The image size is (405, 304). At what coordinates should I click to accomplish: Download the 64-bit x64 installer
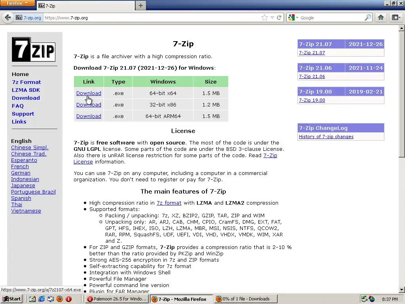point(89,93)
